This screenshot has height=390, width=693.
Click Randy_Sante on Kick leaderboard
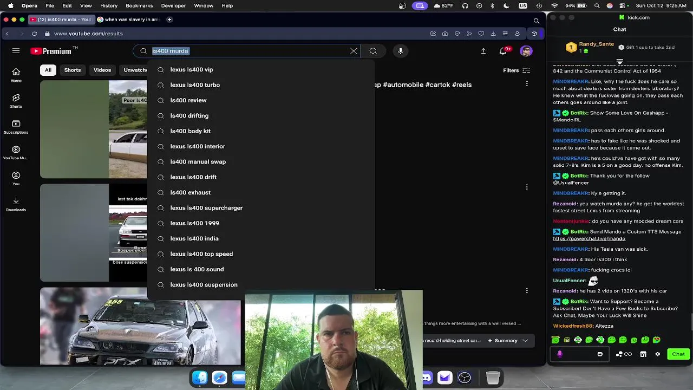596,44
